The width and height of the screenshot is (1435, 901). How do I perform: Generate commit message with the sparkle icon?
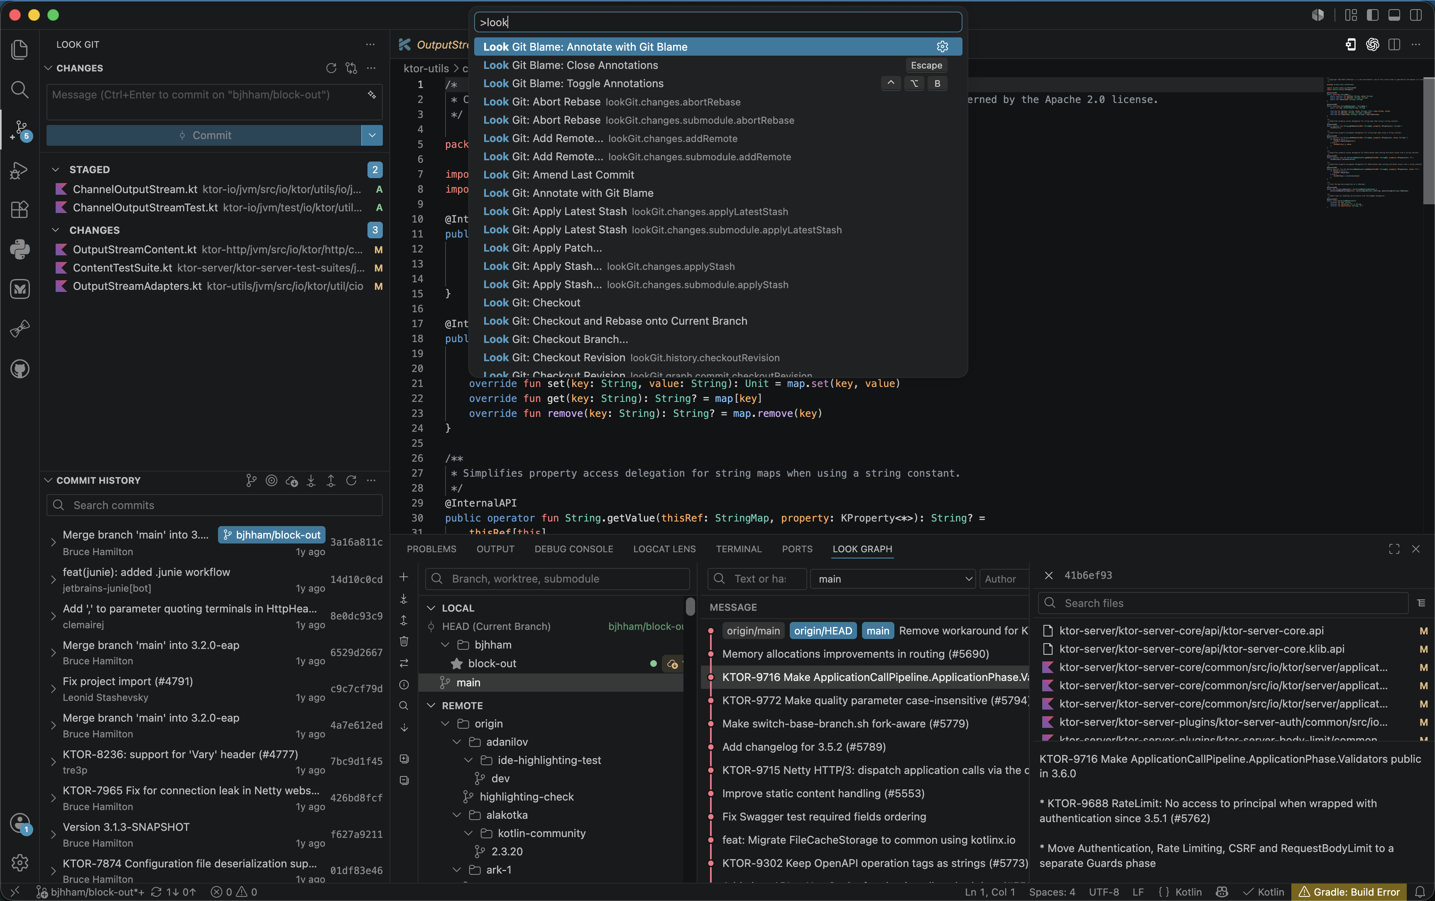[x=372, y=95]
